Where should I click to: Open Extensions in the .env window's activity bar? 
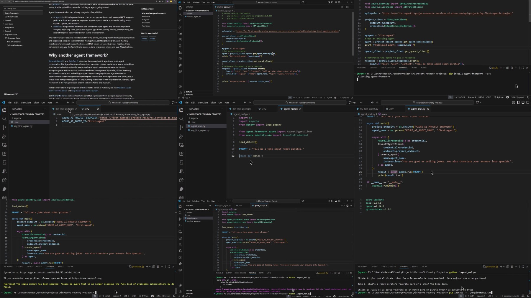click(x=4, y=154)
